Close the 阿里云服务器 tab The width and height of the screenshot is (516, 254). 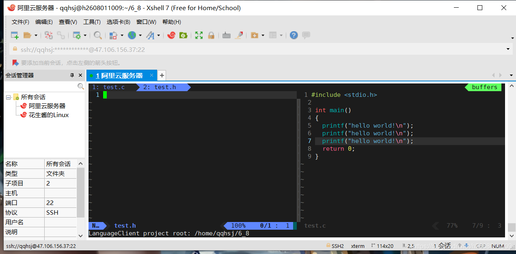point(152,75)
